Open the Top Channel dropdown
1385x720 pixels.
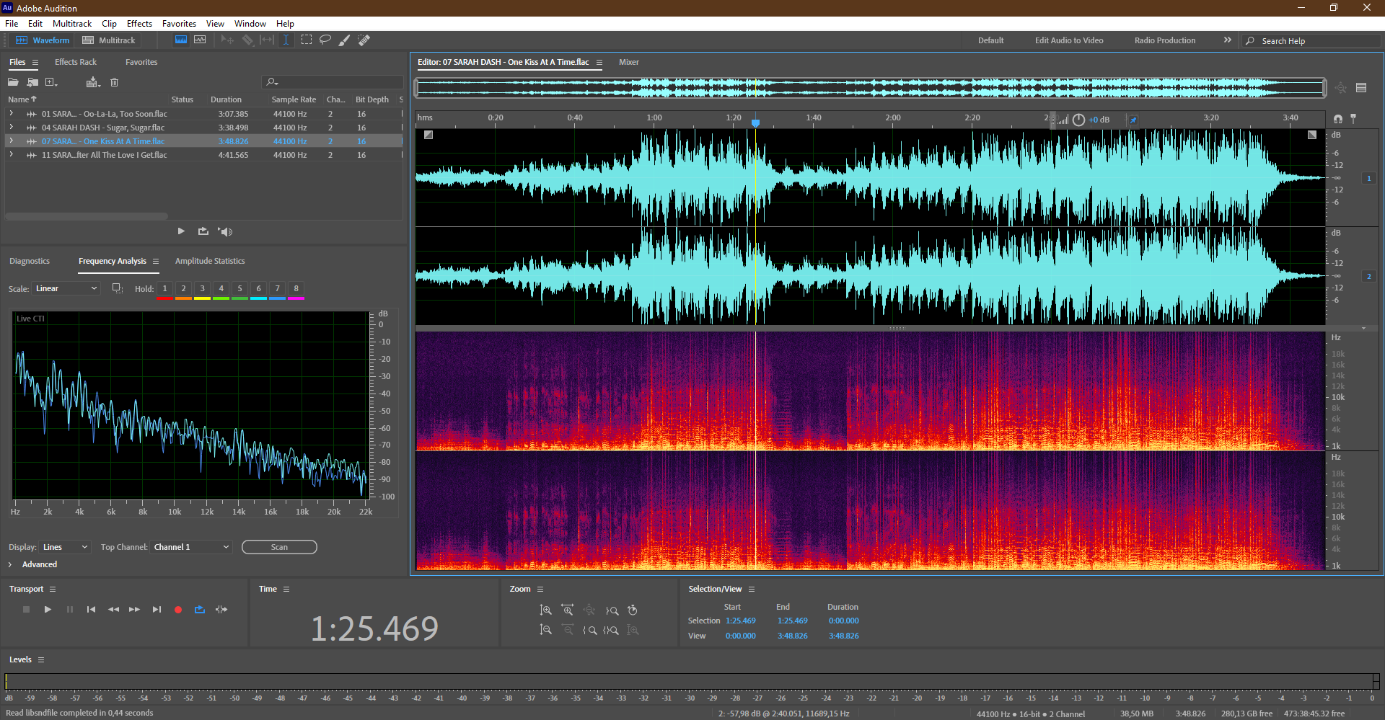(x=191, y=547)
